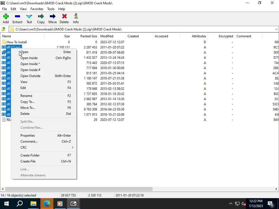This screenshot has height=209, width=279.
Task: Select Create File in context menu
Action: point(44,161)
